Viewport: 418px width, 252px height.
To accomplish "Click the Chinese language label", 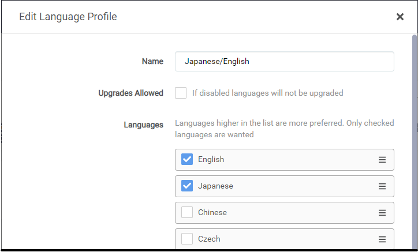I will tap(212, 213).
